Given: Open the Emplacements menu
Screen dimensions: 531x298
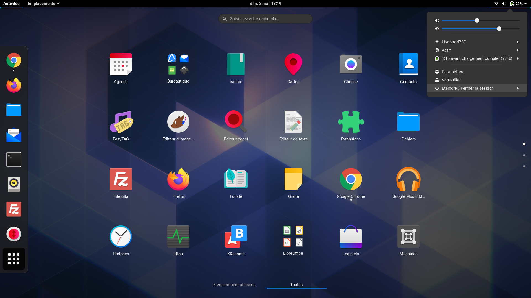Looking at the screenshot, I should (x=43, y=4).
